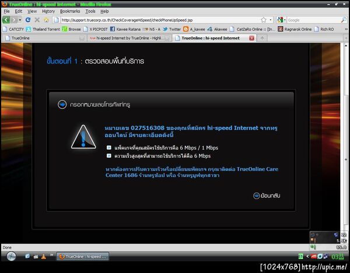
Task: Open the search engine selector dropdown
Action: pos(281,20)
